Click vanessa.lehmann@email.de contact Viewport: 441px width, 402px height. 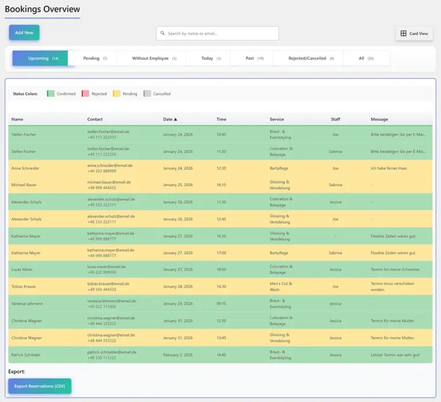pos(111,301)
